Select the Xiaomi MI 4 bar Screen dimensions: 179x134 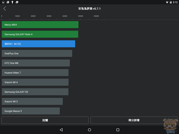35,82
